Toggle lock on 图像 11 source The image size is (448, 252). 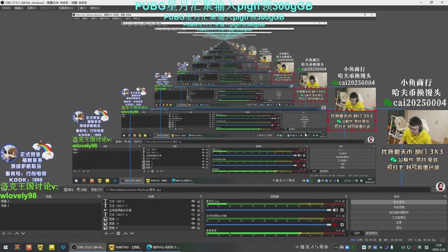click(199, 219)
